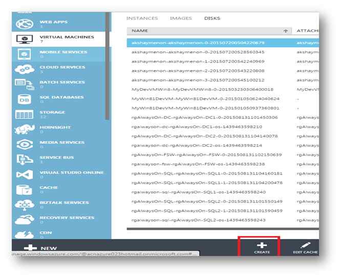Select the Disks tab
Viewport: 341px width, 278px height.
212,18
